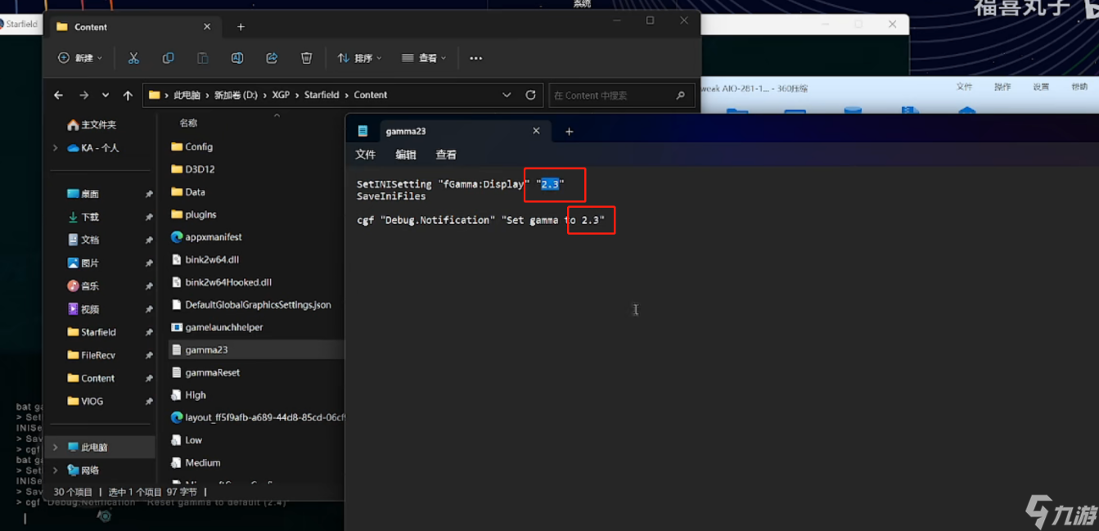The image size is (1099, 531).
Task: Click Starfield in the address bar path
Action: coord(322,95)
